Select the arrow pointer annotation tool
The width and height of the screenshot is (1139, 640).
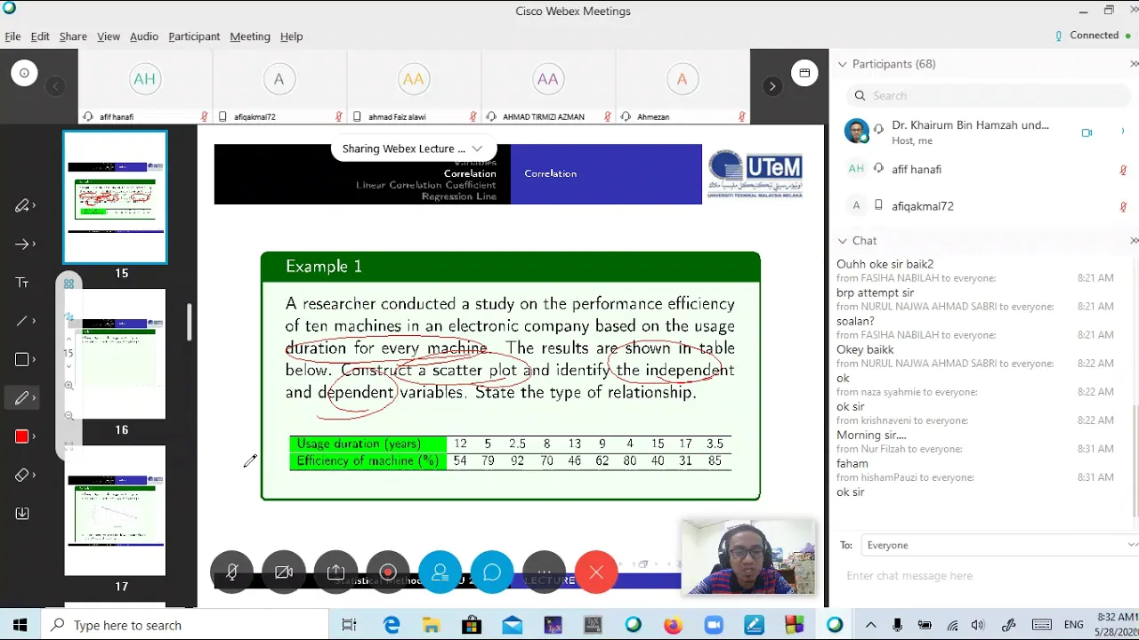[x=22, y=244]
